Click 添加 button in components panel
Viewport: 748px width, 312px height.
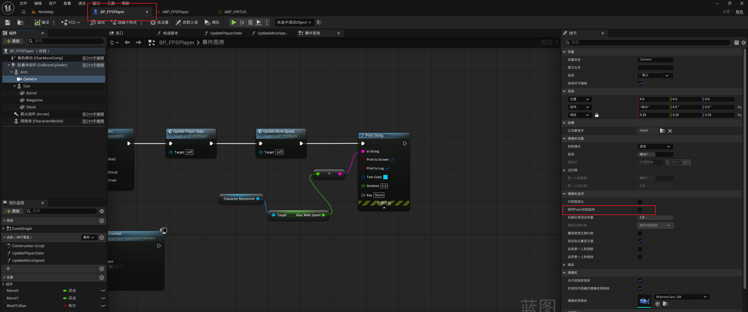(x=13, y=41)
